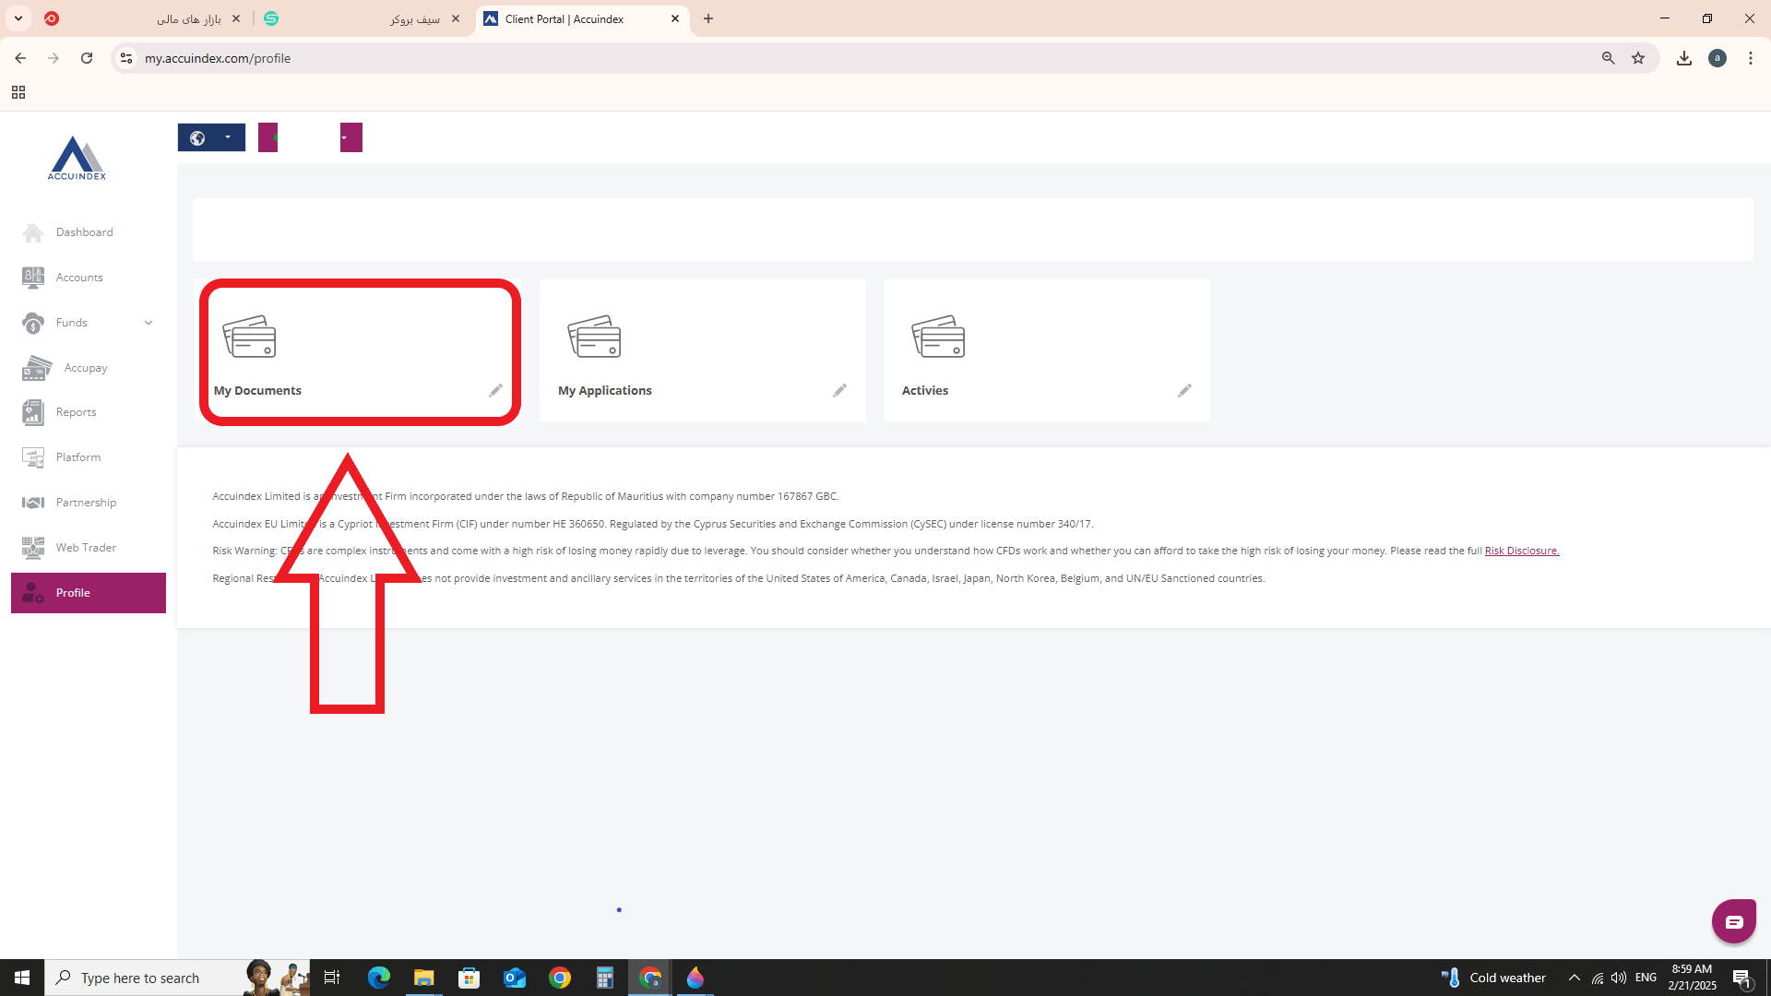Open the language globe dropdown
The height and width of the screenshot is (996, 1771).
pos(211,137)
